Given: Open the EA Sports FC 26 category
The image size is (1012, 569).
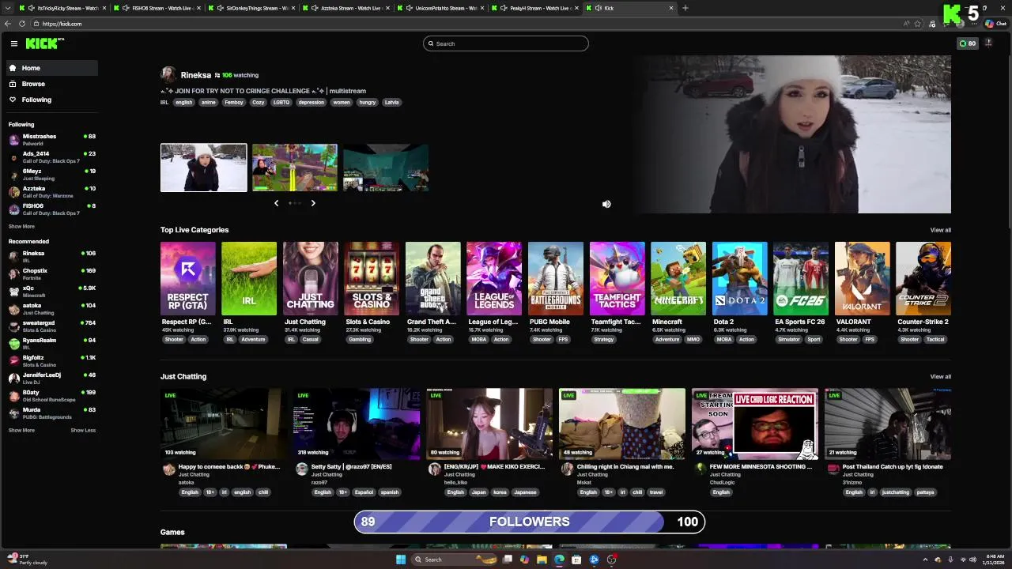Looking at the screenshot, I should (801, 278).
